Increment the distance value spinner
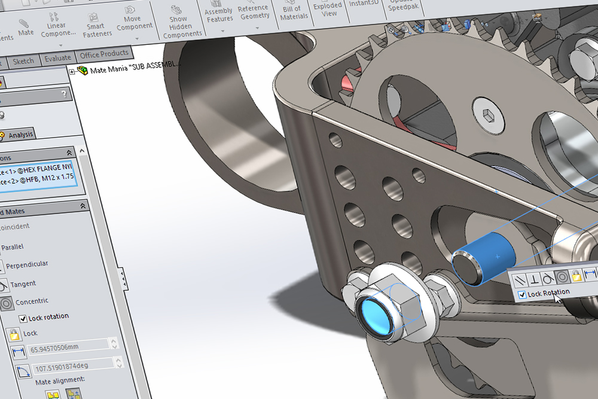The width and height of the screenshot is (598, 399). pos(113,340)
